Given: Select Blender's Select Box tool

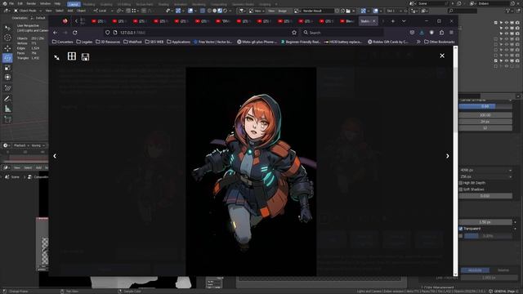Looking at the screenshot, I should point(7,28).
